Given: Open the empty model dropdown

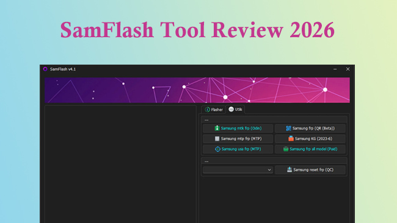Looking at the screenshot, I should [x=238, y=170].
